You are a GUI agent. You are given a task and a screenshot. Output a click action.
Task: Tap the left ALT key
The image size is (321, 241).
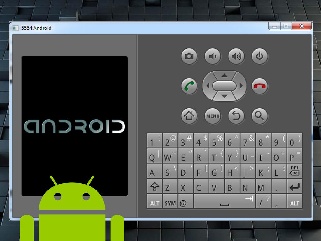tap(155, 201)
